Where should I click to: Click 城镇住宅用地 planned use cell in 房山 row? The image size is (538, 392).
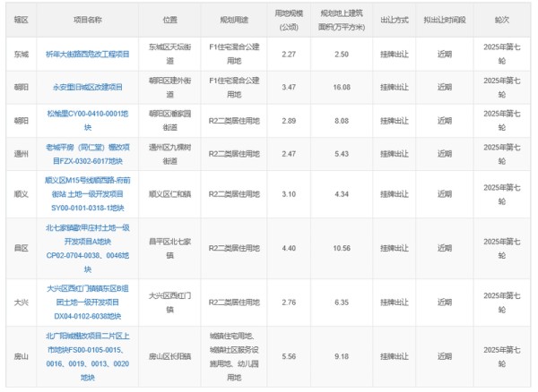(x=234, y=356)
